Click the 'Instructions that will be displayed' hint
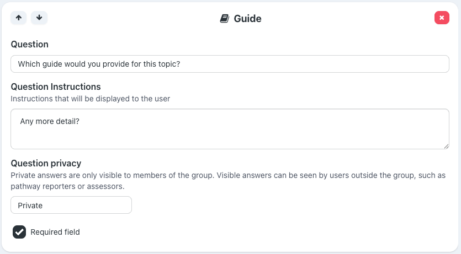 click(x=91, y=99)
